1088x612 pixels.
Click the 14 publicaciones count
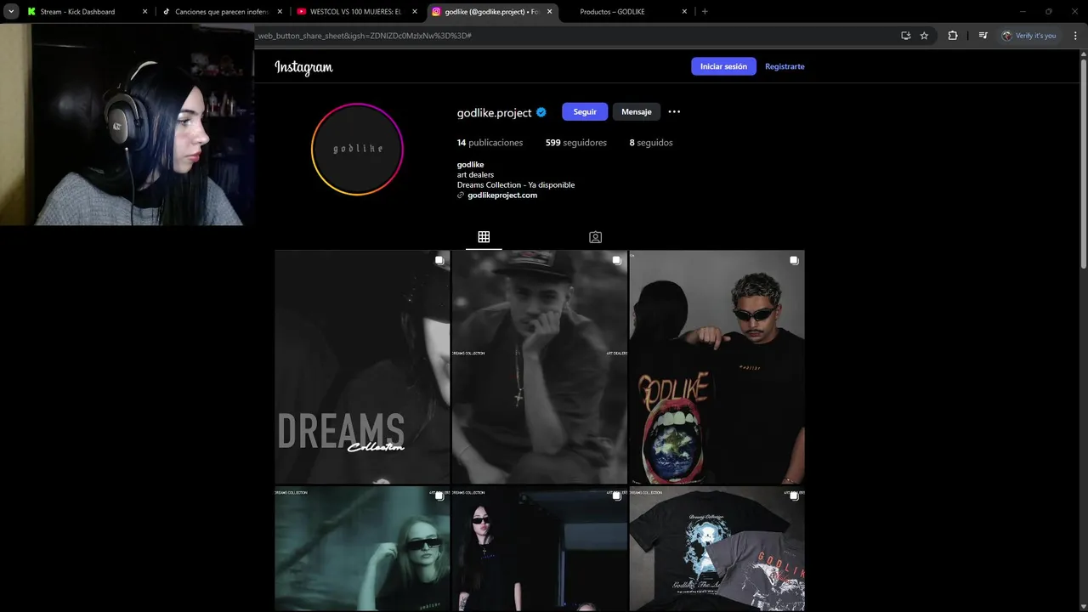click(x=490, y=143)
